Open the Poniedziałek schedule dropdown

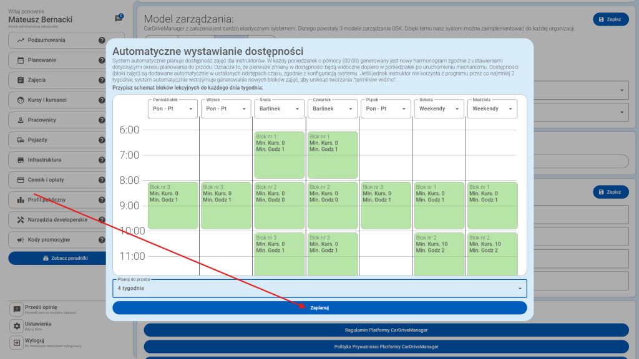tap(172, 108)
